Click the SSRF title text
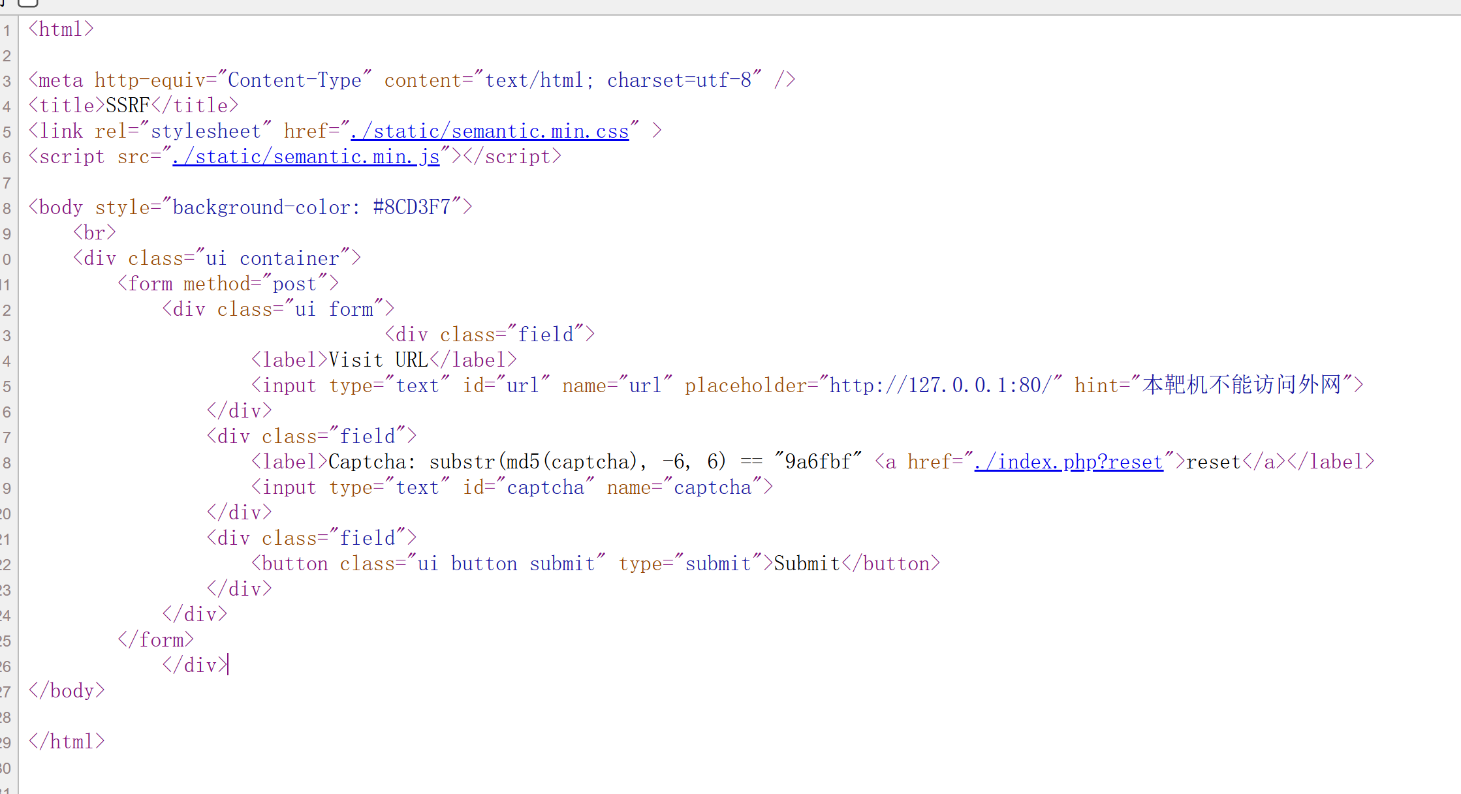 tap(127, 104)
